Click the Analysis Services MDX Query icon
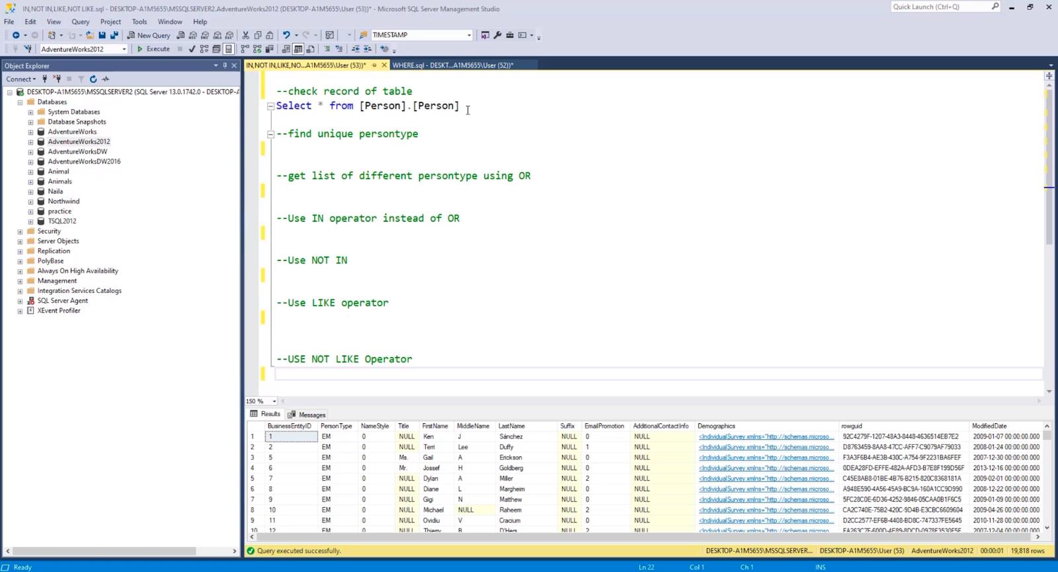This screenshot has height=572, width=1058. [192, 35]
